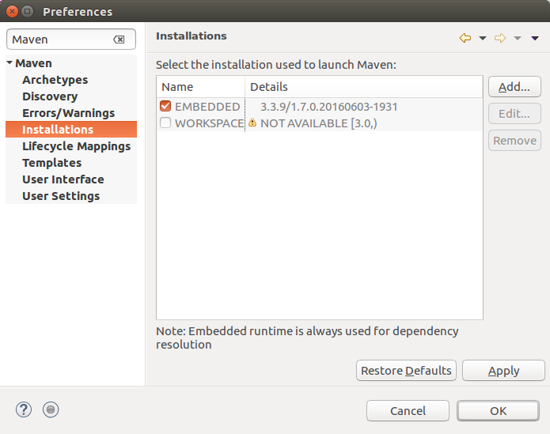550x434 pixels.
Task: Click the record icon beside help
Action: [51, 409]
